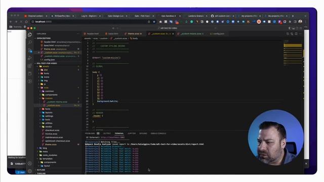Toggle the VS Code panel layout icon
Screen dimensions: 324x182
pos(294,28)
